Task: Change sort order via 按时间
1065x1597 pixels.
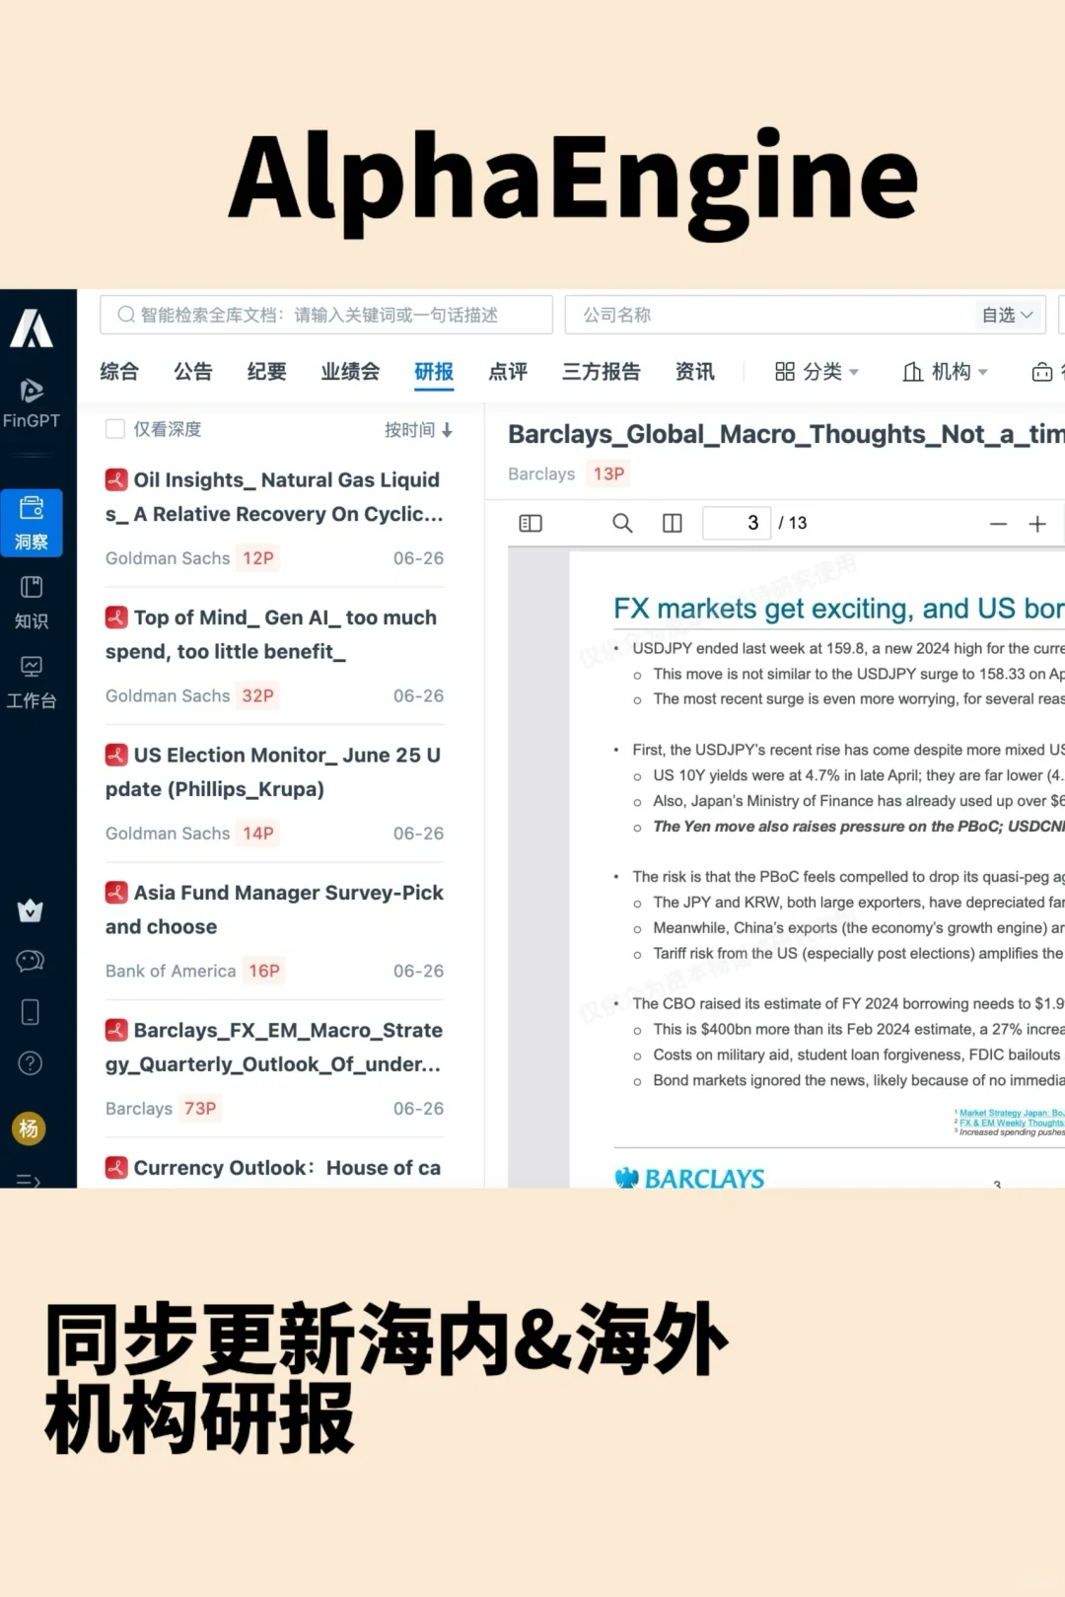Action: 418,430
